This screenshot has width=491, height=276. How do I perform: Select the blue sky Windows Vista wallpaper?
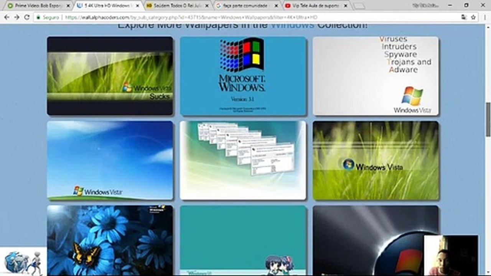tap(110, 161)
